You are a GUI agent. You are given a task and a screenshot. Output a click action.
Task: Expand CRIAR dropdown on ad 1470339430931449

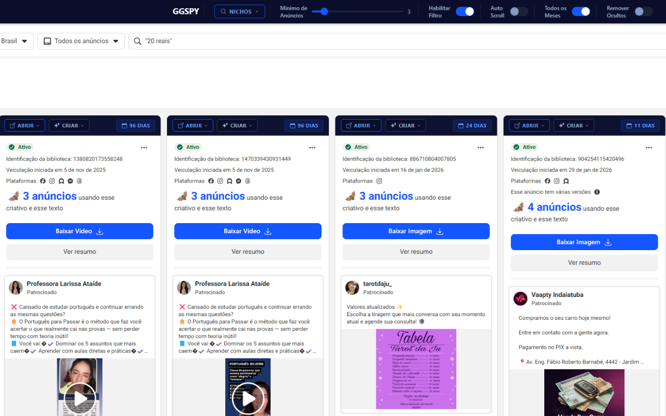point(237,125)
